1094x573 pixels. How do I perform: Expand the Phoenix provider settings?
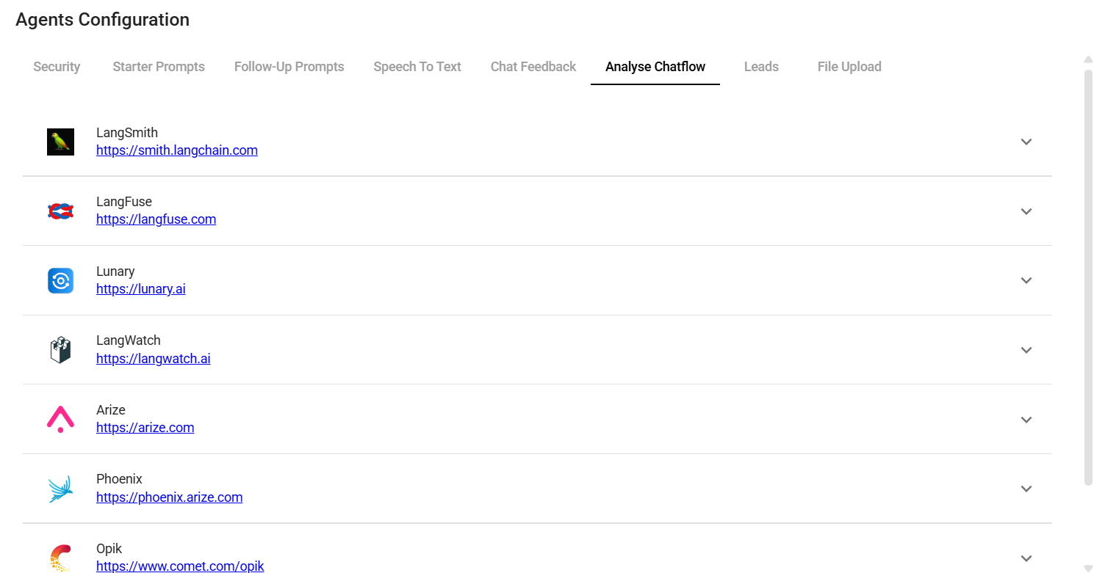(x=1026, y=489)
